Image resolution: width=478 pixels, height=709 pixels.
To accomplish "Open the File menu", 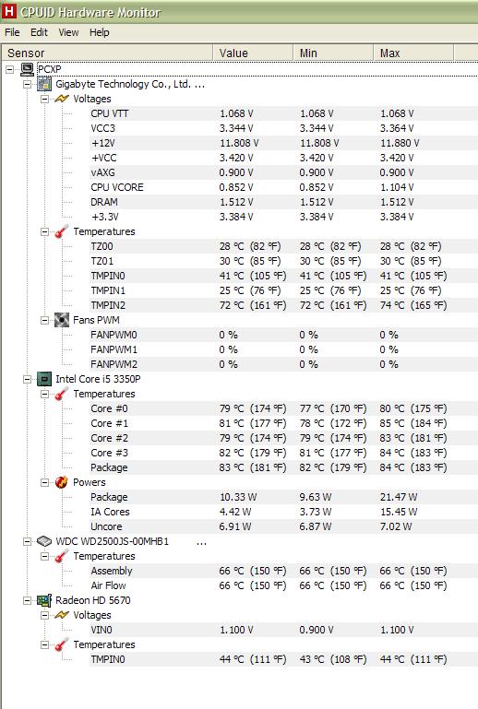I will [12, 32].
